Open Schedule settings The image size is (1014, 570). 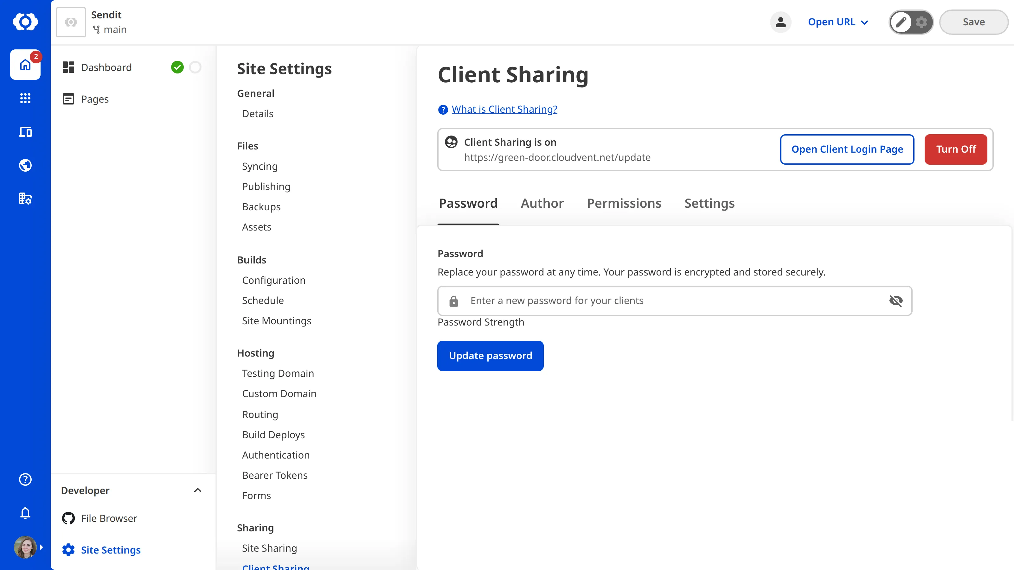(x=263, y=301)
